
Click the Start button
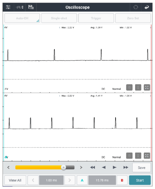point(140,180)
